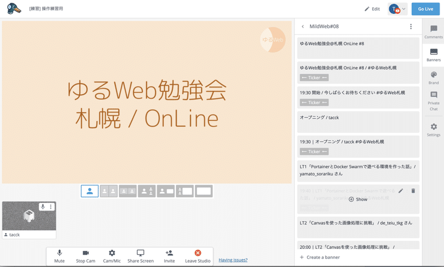Open the MildWeb#08 folder options menu
This screenshot has height=267, width=444.
coord(411,27)
